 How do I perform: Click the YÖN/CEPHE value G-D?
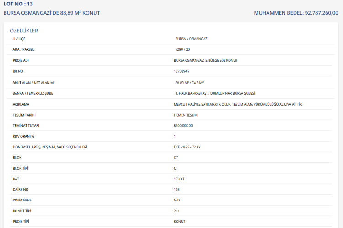click(177, 200)
